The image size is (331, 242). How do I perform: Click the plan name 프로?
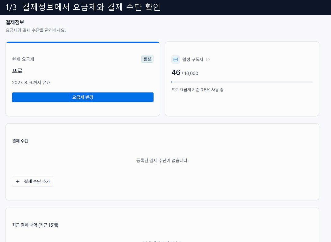pos(17,71)
